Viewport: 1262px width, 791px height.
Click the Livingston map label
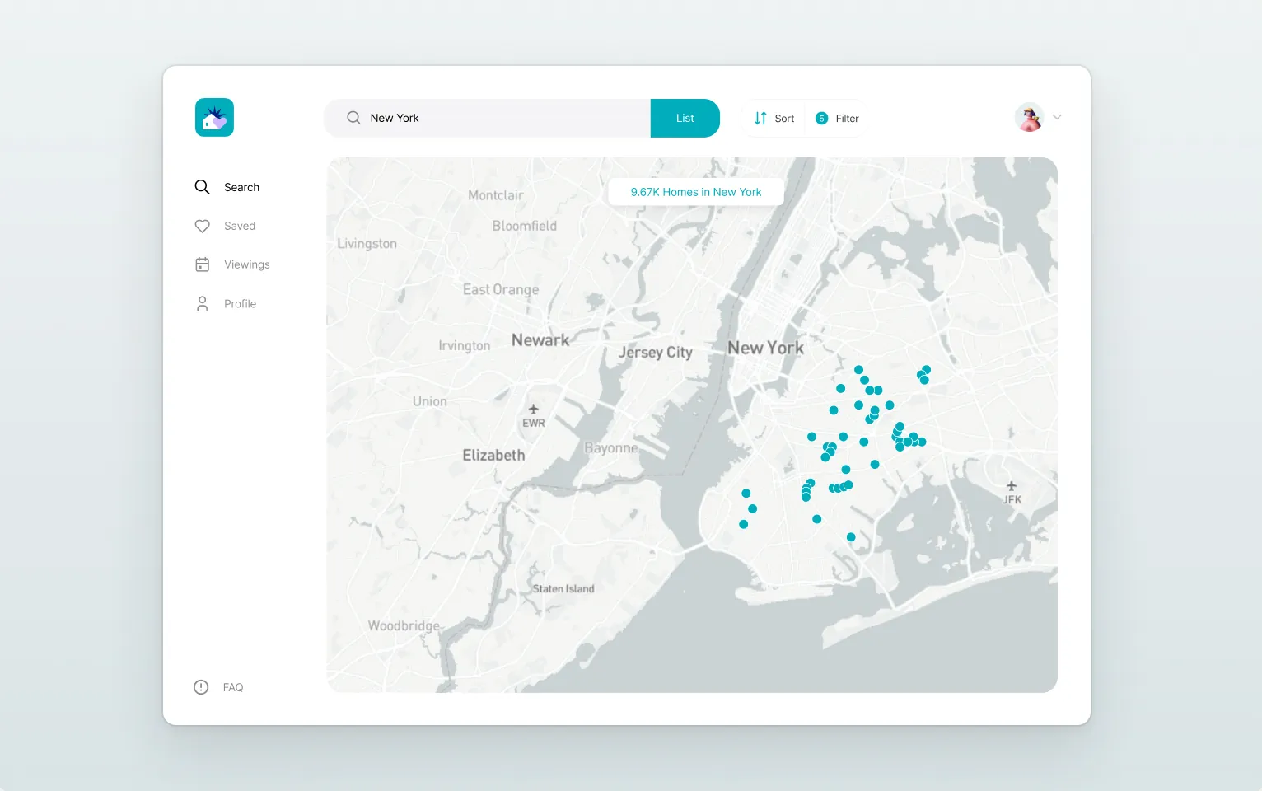click(367, 244)
